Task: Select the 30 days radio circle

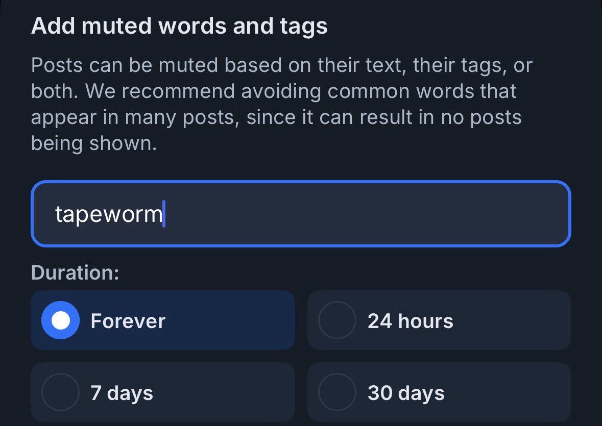Action: coord(337,392)
